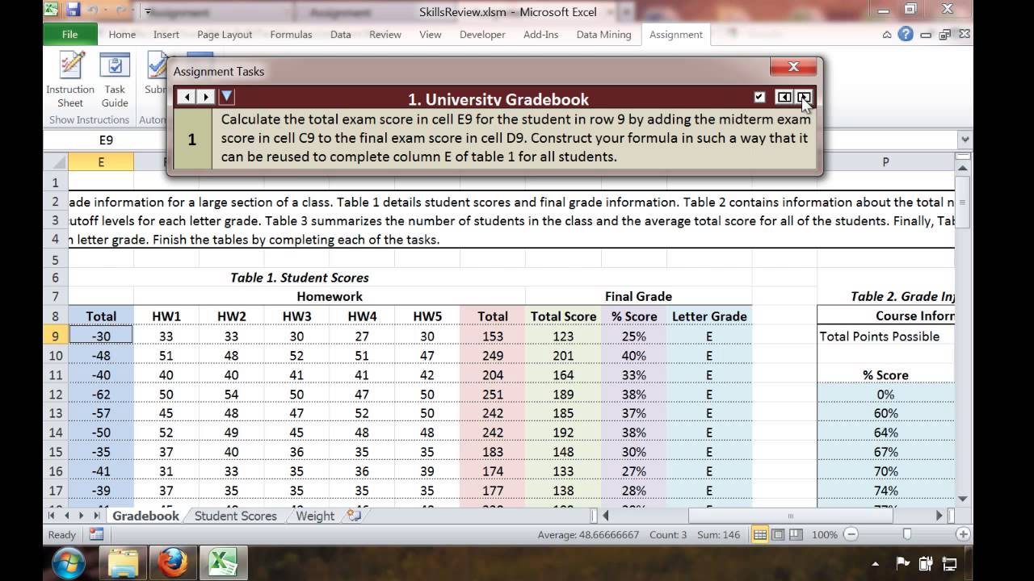Select the Total Score cell showing 201

(x=563, y=355)
